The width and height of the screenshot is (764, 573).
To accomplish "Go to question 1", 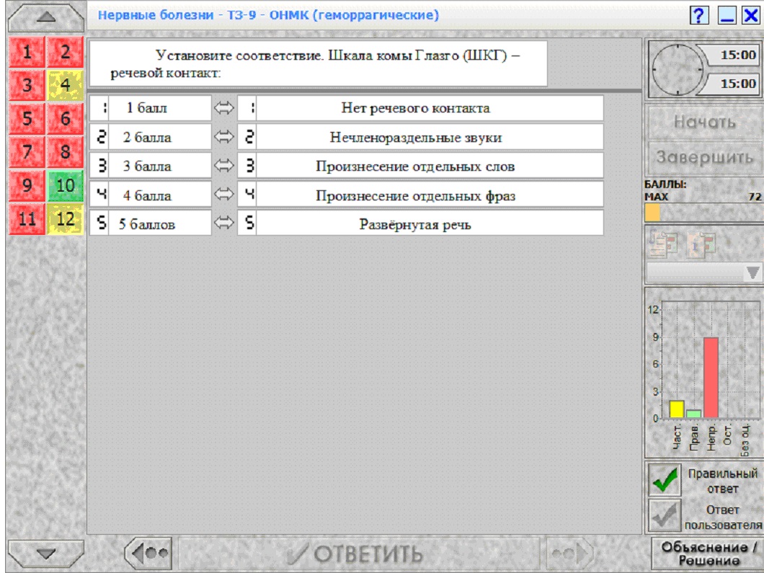I will click(x=27, y=52).
